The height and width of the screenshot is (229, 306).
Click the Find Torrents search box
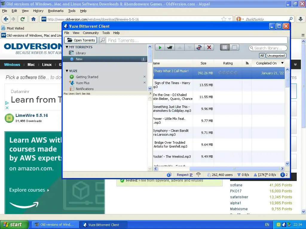197,40
